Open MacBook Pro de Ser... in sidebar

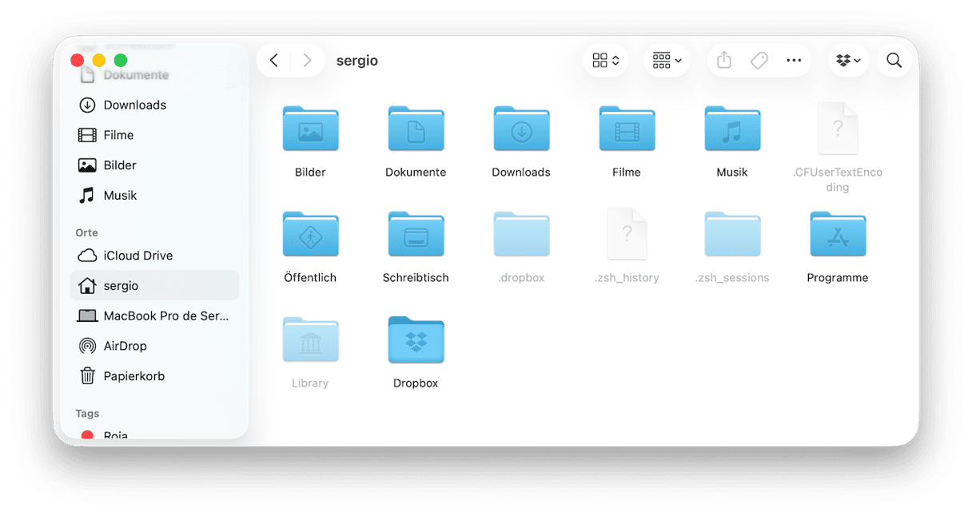coord(154,316)
